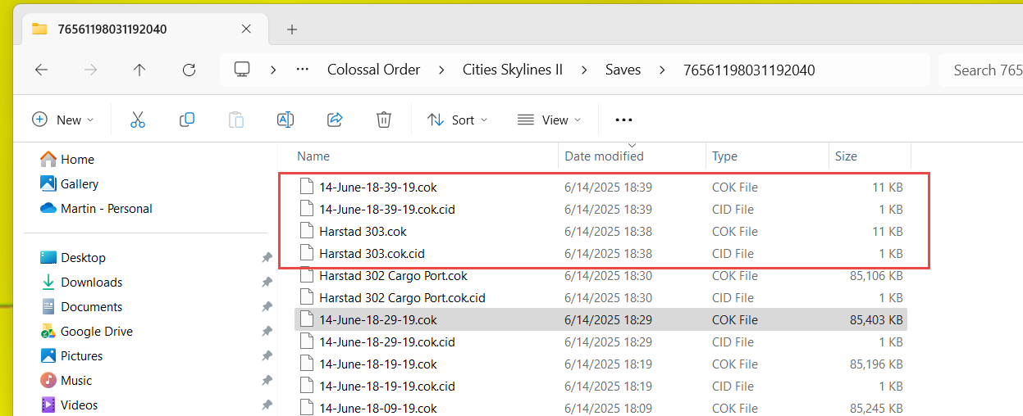Image resolution: width=1023 pixels, height=416 pixels.
Task: Navigate to Cities Skylines II breadcrumb
Action: [513, 70]
